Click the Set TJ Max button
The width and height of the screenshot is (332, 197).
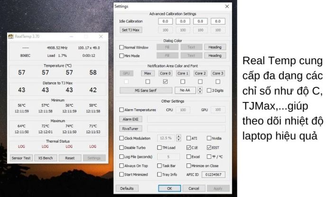tap(130, 30)
